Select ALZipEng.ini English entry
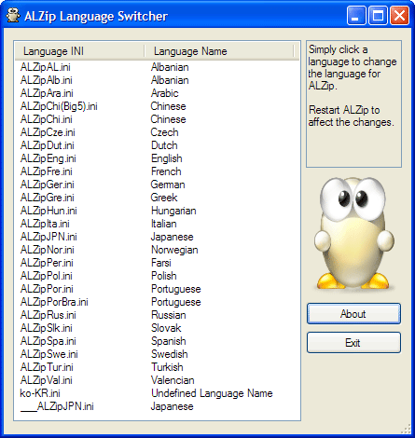 click(x=158, y=158)
